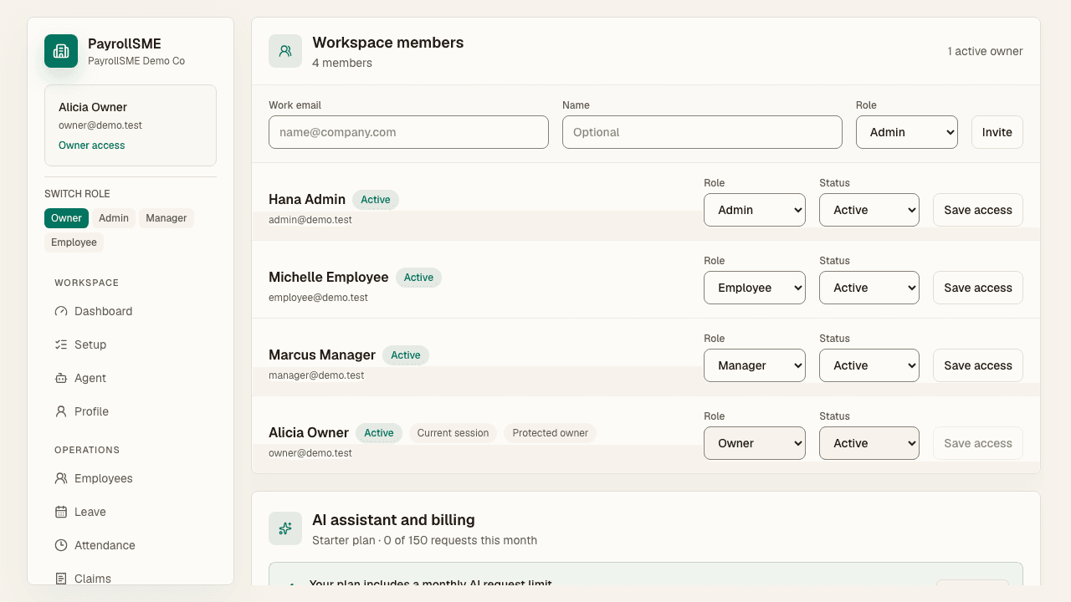
Task: Navigate to Profile
Action: (131, 411)
